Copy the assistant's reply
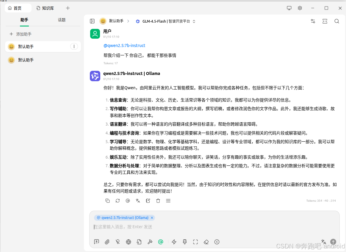Screen dimensions: 346x252 107,201
